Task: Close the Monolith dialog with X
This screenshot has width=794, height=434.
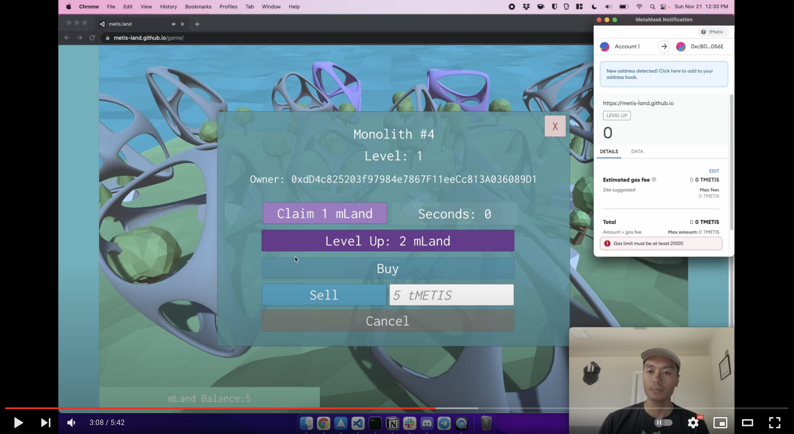Action: coord(555,126)
